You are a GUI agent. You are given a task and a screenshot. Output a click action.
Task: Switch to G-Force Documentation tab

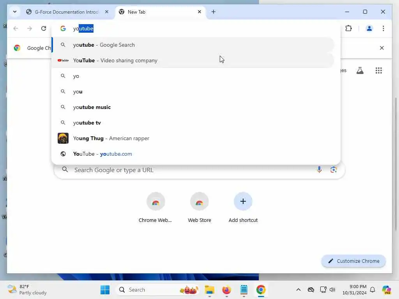(x=66, y=12)
